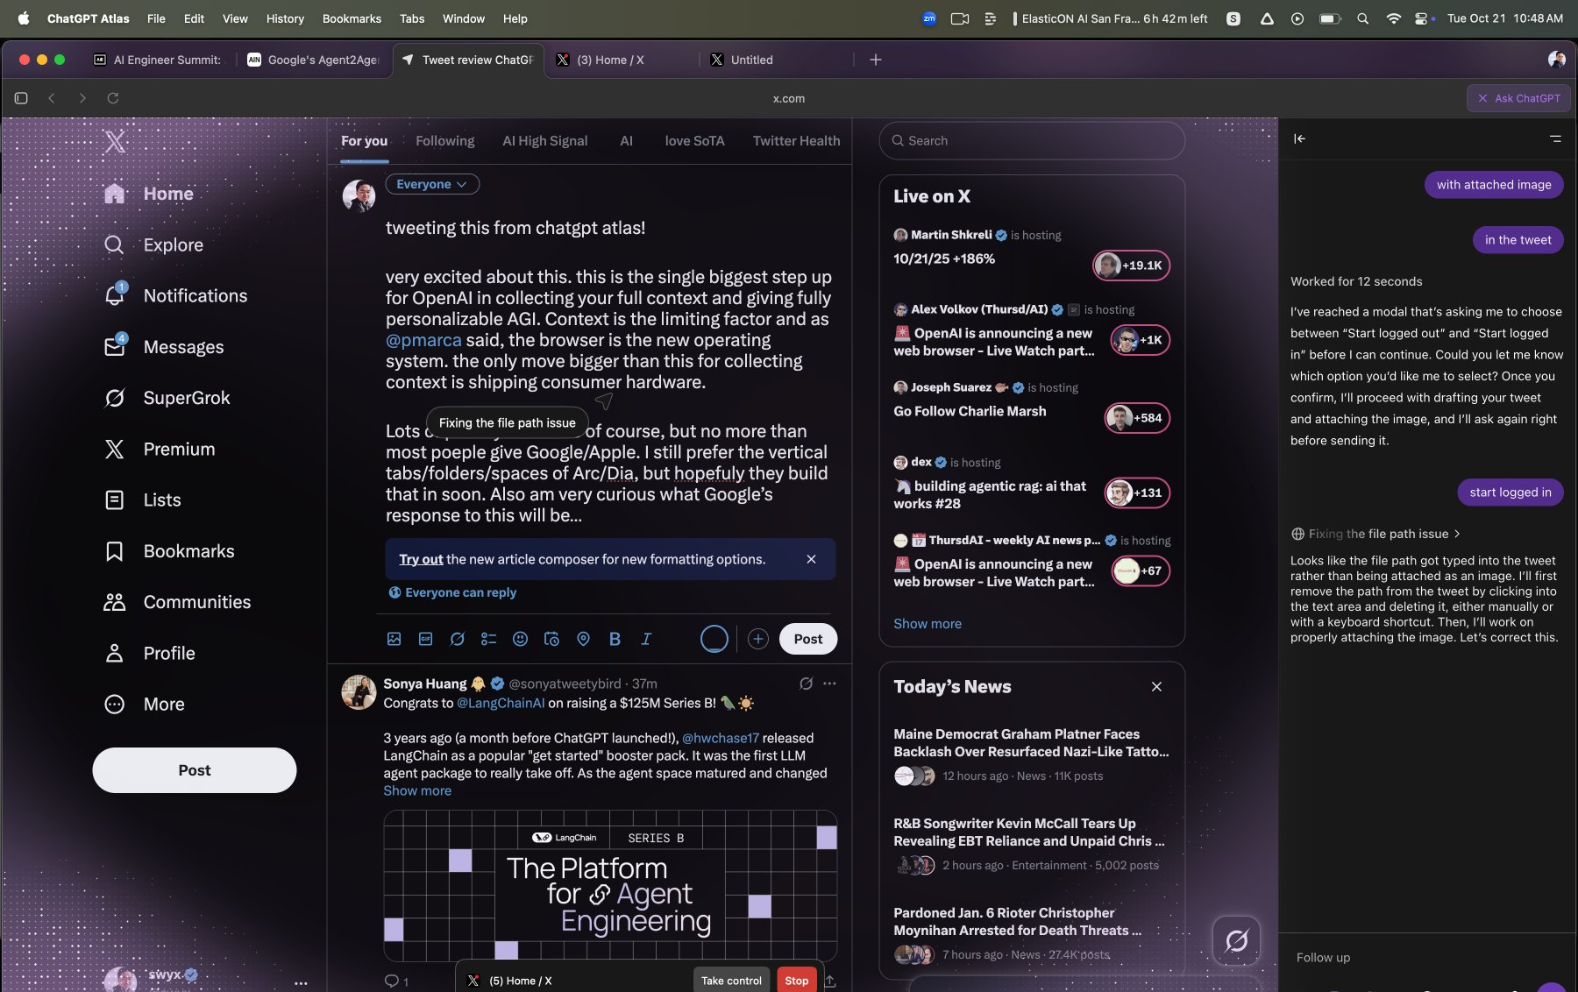Click the Post button
The height and width of the screenshot is (992, 1578).
coord(807,639)
